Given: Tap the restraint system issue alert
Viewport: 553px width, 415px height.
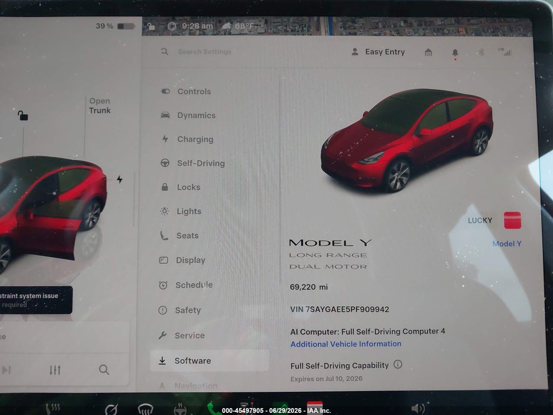Looking at the screenshot, I should coord(35,300).
